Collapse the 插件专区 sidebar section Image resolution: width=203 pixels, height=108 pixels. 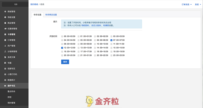(14, 86)
